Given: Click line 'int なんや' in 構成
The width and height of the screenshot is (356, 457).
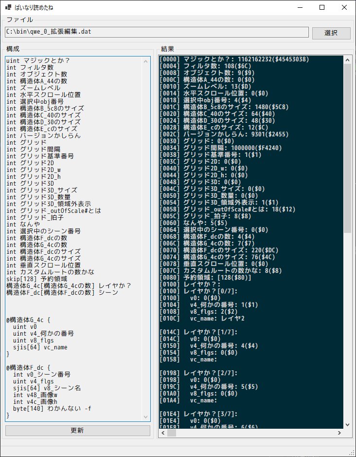Looking at the screenshot, I should [x=23, y=224].
